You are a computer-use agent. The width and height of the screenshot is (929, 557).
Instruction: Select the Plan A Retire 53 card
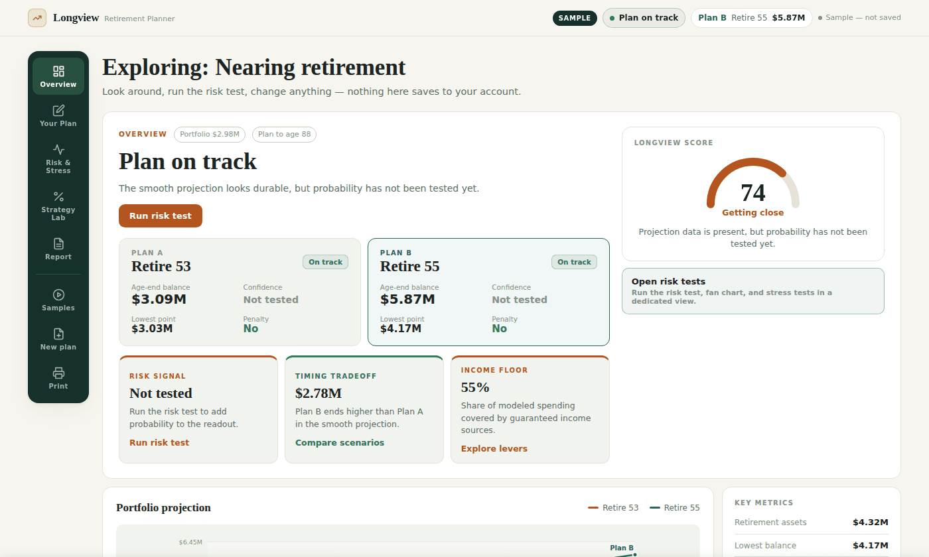[240, 292]
